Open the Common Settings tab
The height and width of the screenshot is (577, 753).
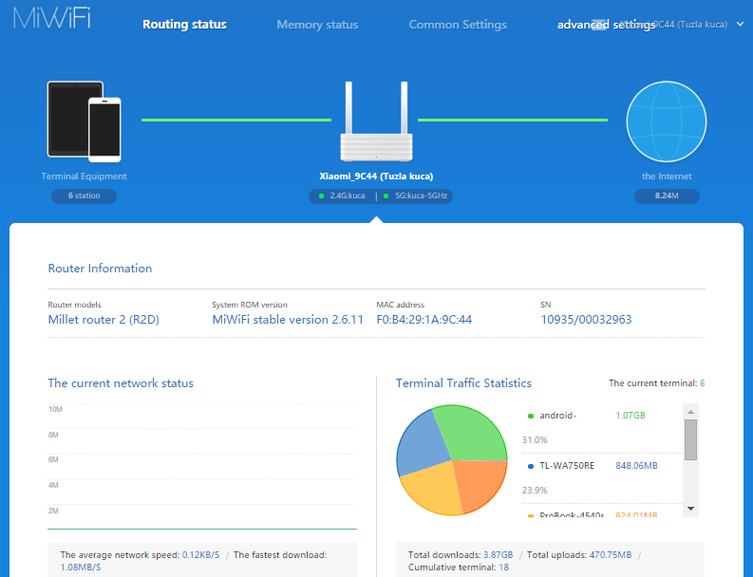click(458, 25)
